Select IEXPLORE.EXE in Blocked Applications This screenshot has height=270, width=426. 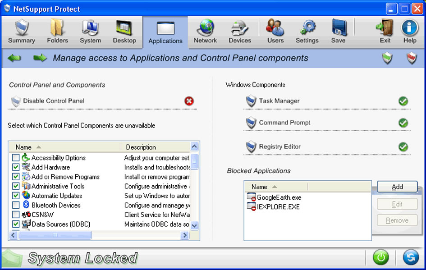pos(278,207)
